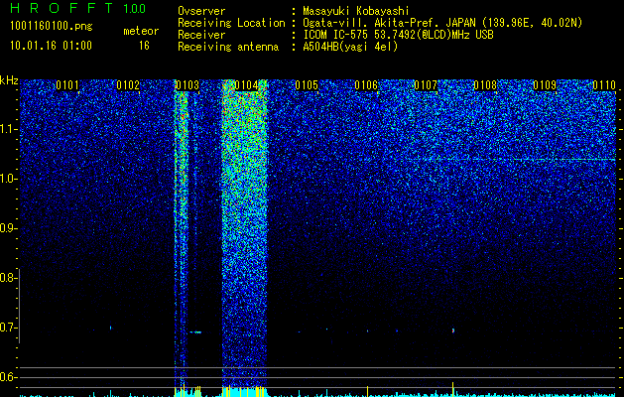Click the 0110 time marker
The width and height of the screenshot is (624, 397).
coord(604,85)
